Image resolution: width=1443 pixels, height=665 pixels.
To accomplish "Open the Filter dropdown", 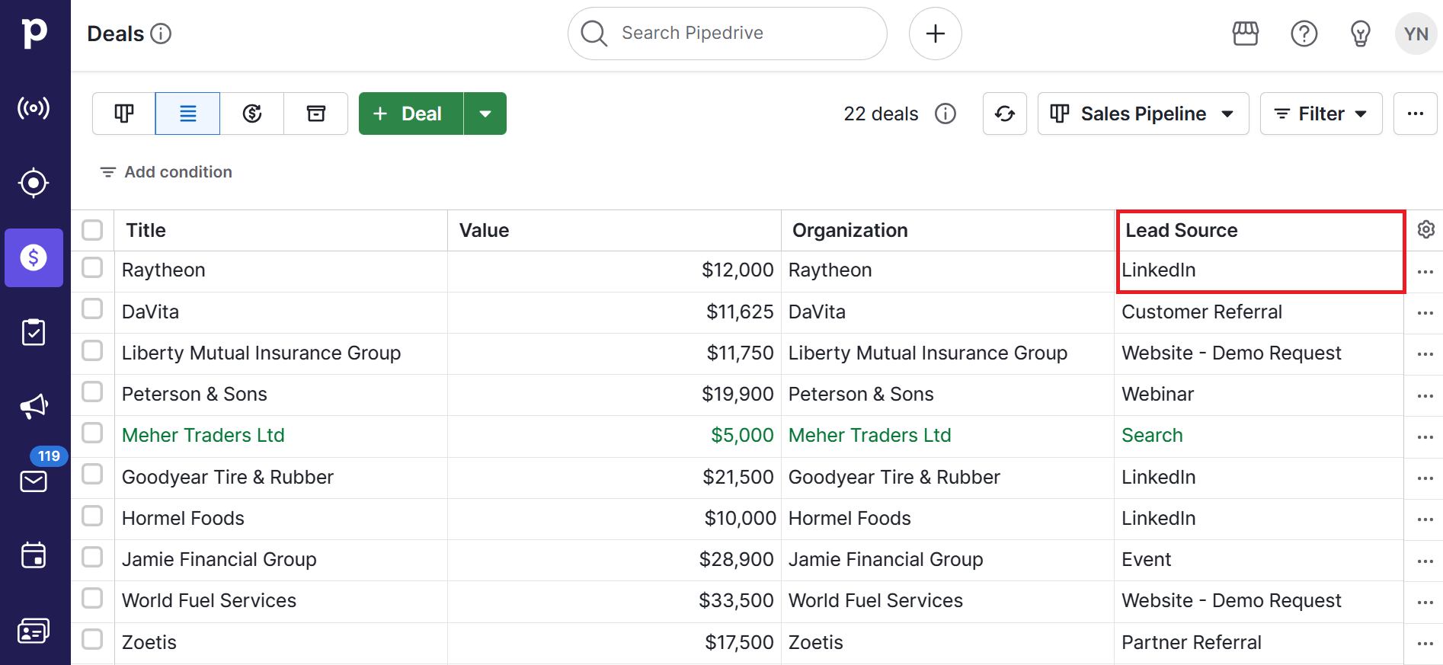I will [1321, 113].
